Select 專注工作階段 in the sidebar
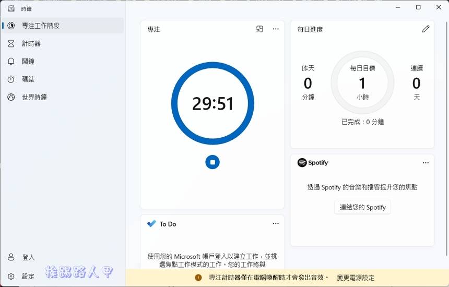The image size is (449, 287). 41,26
